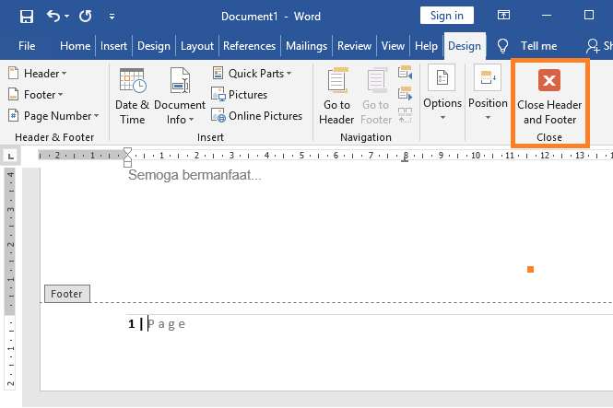
Task: Open the References tab
Action: (x=250, y=46)
